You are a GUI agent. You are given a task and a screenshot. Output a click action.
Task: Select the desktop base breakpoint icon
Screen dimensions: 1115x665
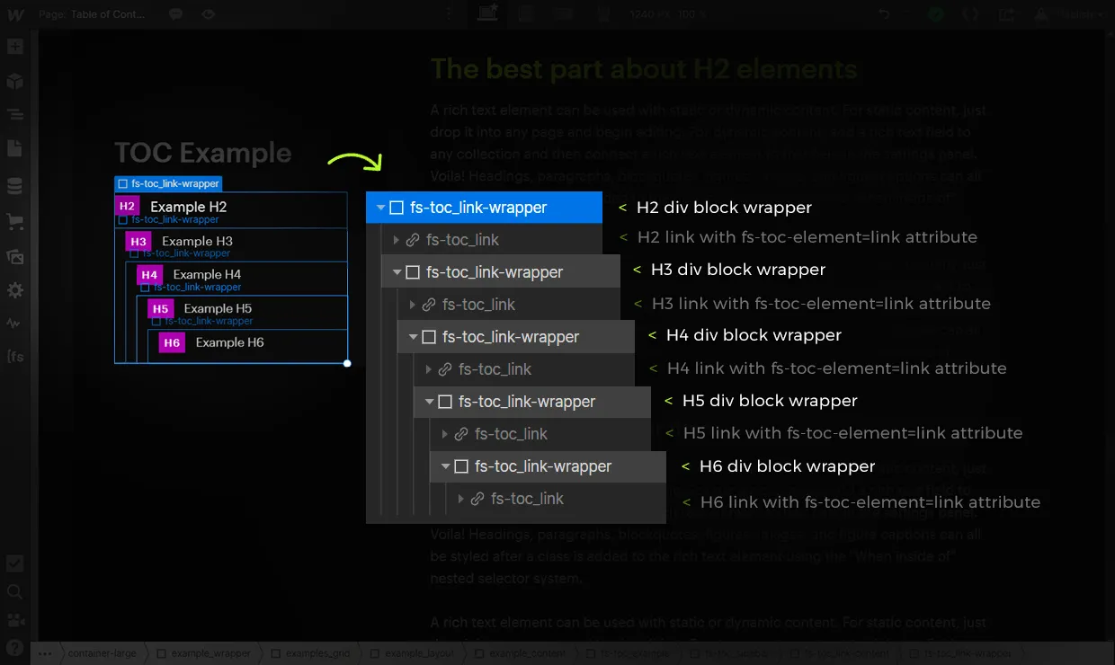pyautogui.click(x=488, y=13)
